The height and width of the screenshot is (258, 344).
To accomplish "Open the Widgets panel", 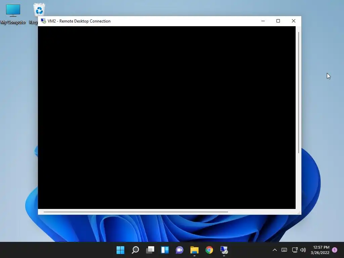I will click(x=165, y=250).
